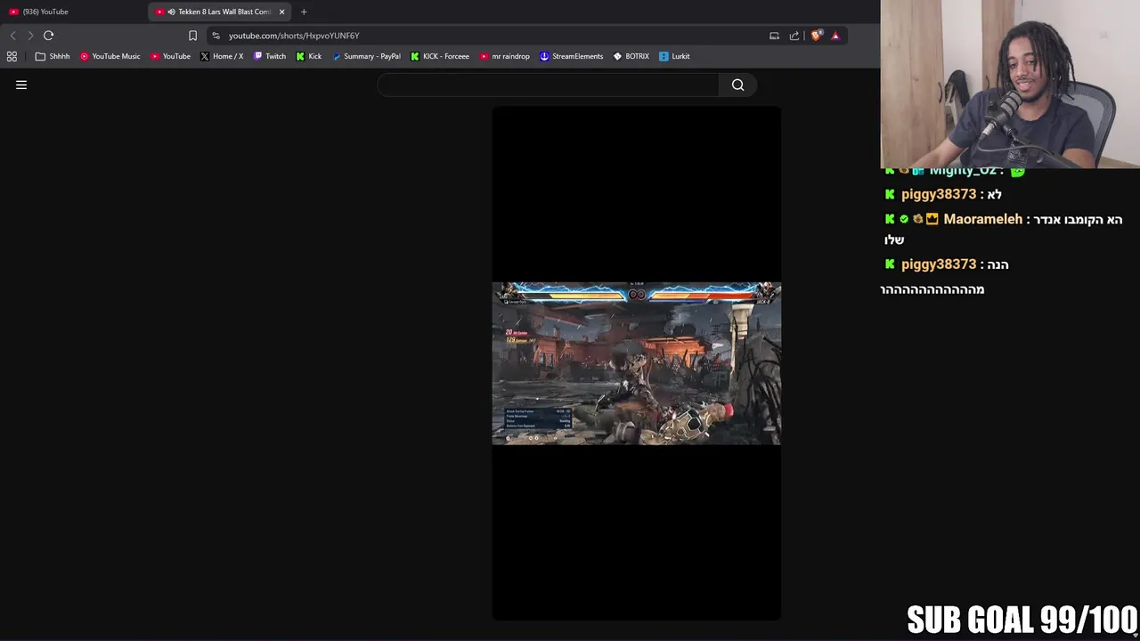
Task: Mute the Tekken 8 tab audio icon
Action: (171, 12)
